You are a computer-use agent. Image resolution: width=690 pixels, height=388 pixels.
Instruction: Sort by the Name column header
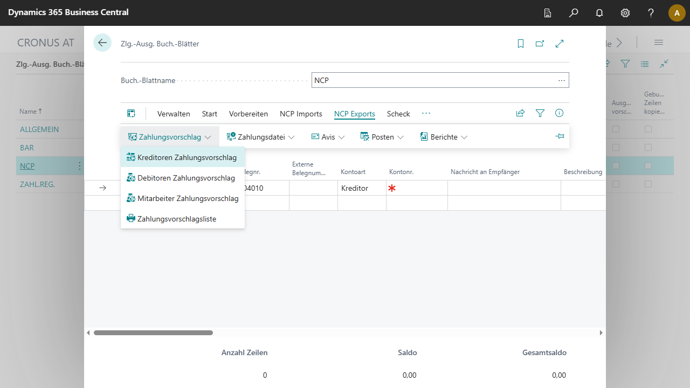pos(31,112)
